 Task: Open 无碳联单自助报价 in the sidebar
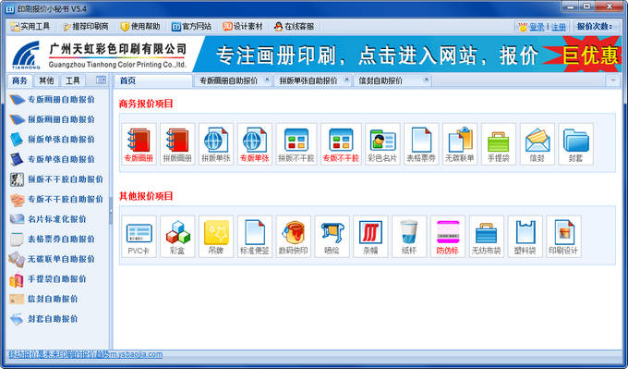pyautogui.click(x=52, y=259)
